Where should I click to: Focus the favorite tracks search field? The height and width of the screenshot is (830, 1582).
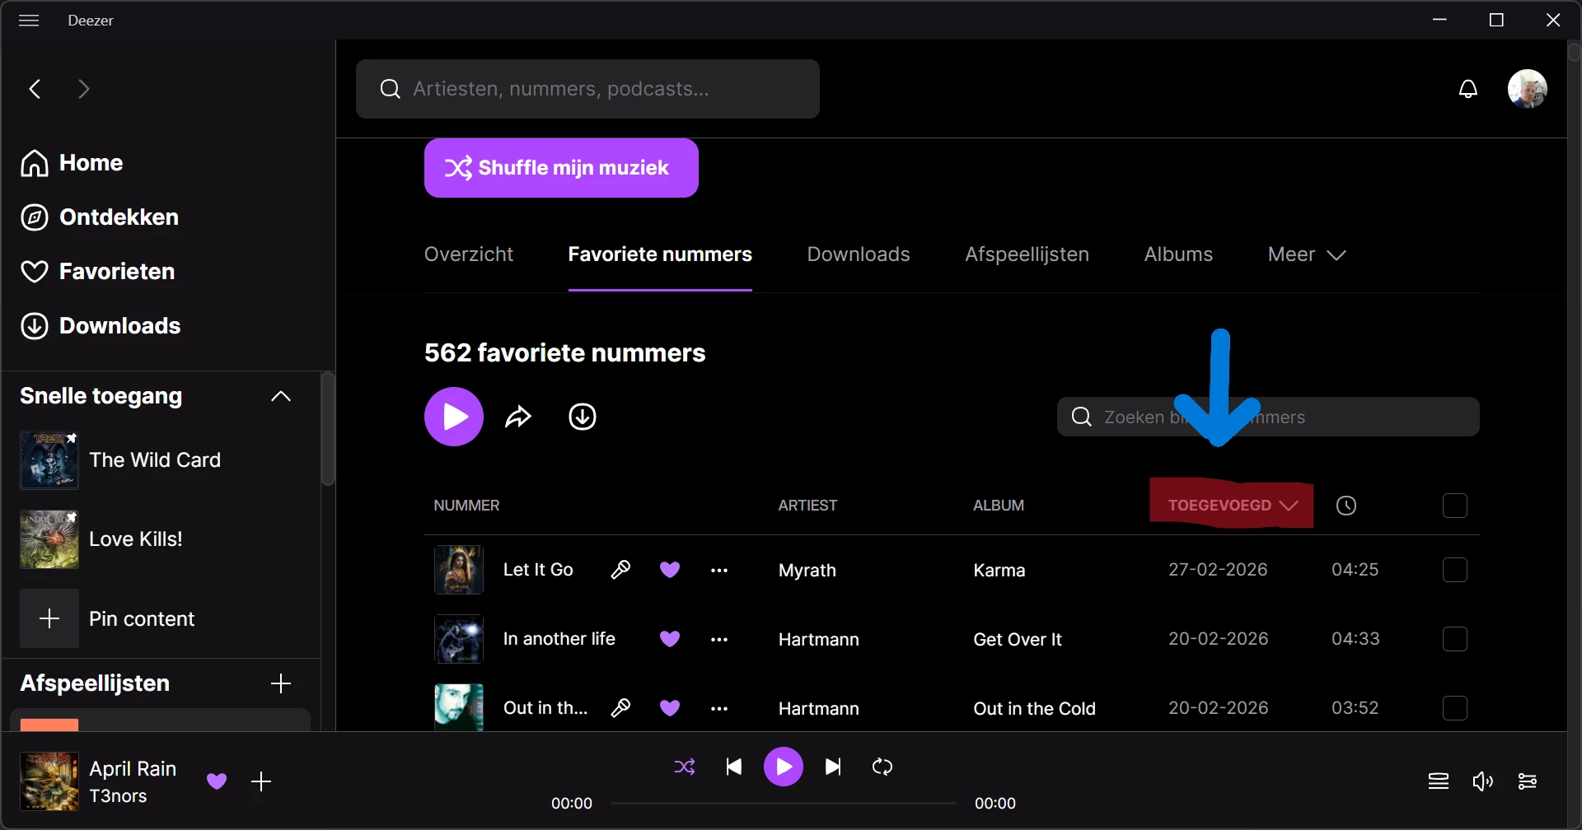(x=1268, y=417)
